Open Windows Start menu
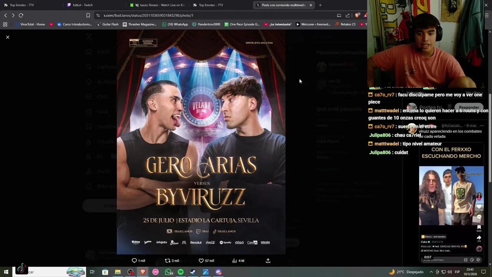 click(6, 272)
